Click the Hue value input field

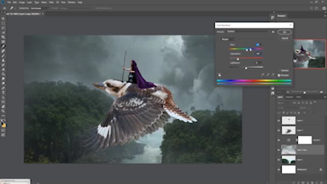(258, 44)
